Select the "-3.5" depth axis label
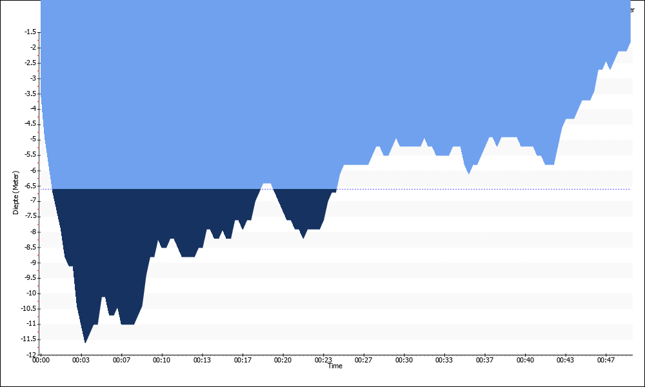Screen dimensions: 645x387 tap(30, 94)
